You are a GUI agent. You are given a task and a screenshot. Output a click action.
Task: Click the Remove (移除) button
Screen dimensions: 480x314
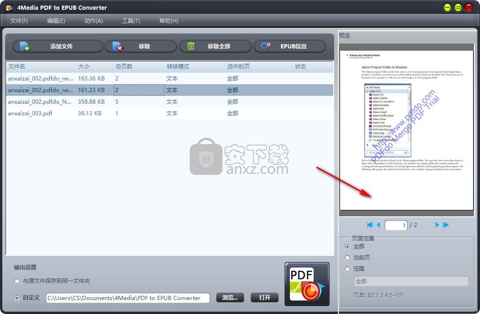click(x=141, y=47)
